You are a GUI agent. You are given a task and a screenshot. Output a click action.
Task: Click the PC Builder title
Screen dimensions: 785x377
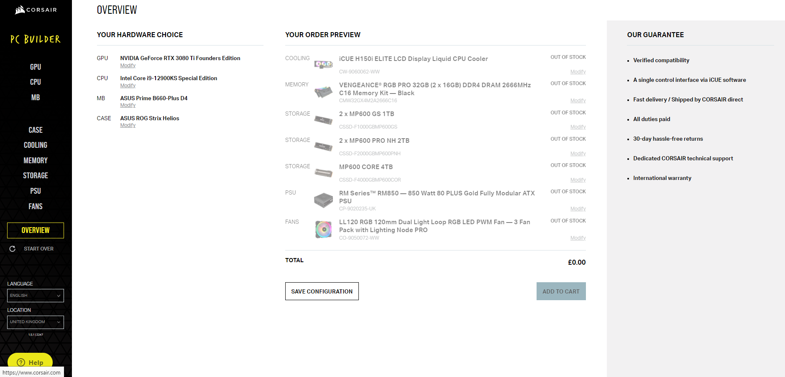pos(36,39)
